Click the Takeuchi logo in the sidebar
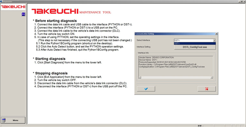Screen dimensions: 246x127 (13, 7)
